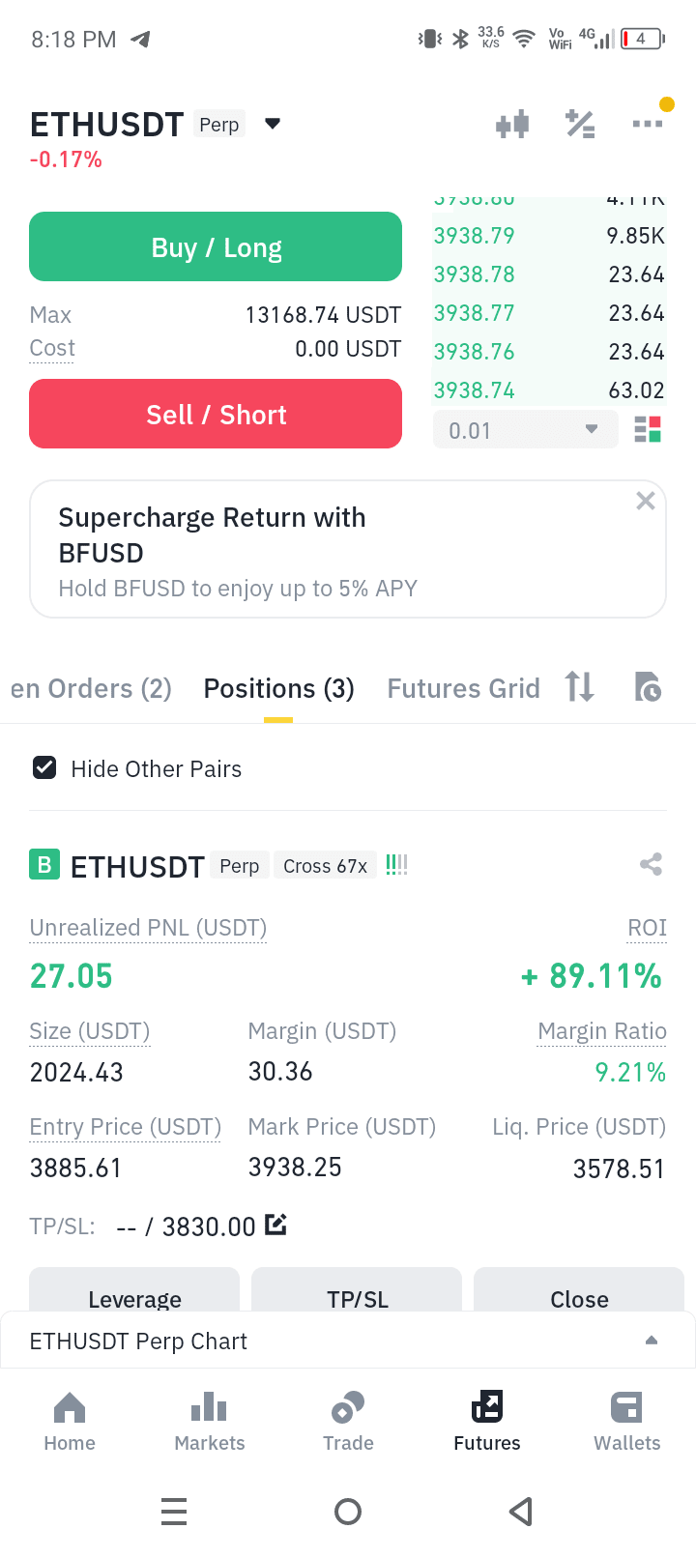Open the Cross 67x margin mode tag
The height and width of the screenshot is (1558, 696).
(x=325, y=866)
